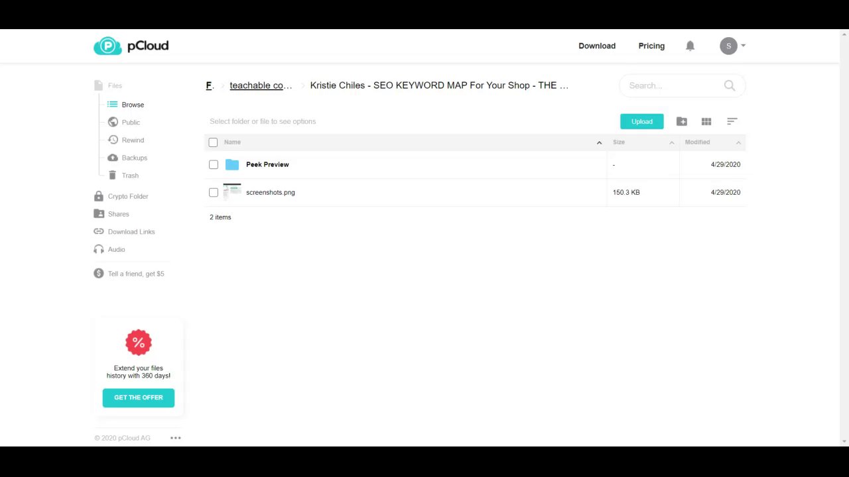Open Audio in the sidebar
Screen dimensions: 849x477
(x=117, y=250)
